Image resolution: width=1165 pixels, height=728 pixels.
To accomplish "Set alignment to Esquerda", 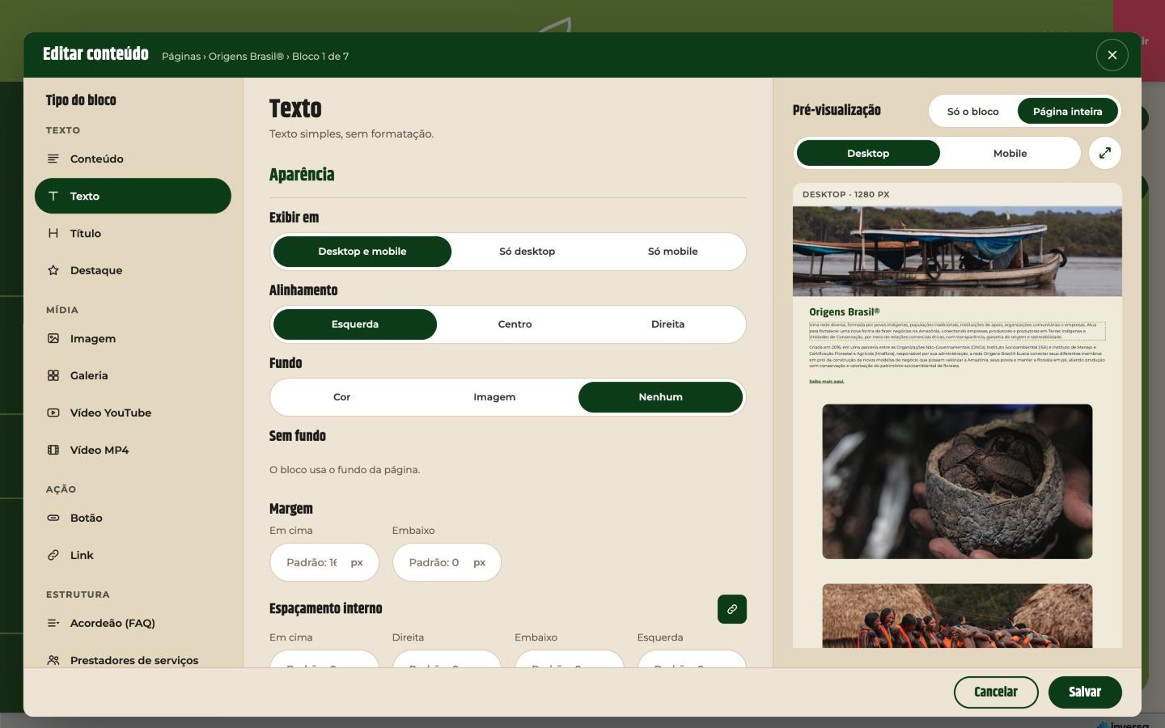I will coord(355,324).
